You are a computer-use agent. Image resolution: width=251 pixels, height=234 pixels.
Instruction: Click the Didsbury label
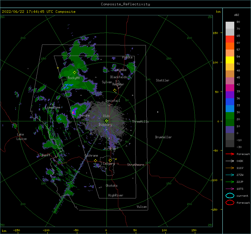(x=105, y=125)
